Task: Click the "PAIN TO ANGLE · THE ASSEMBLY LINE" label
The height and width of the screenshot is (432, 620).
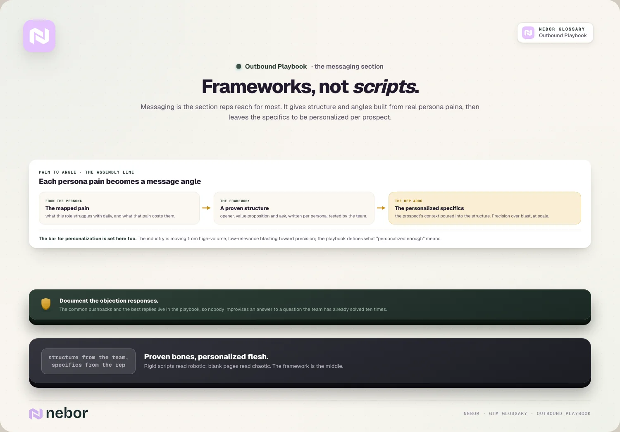Action: coord(86,172)
